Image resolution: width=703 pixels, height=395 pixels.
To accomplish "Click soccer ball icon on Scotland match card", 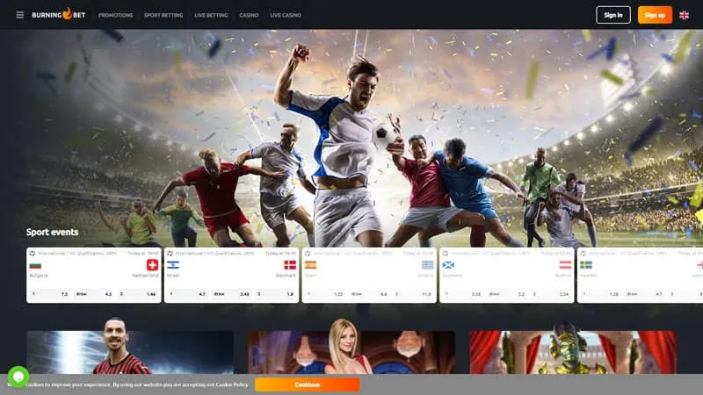I will [x=446, y=254].
